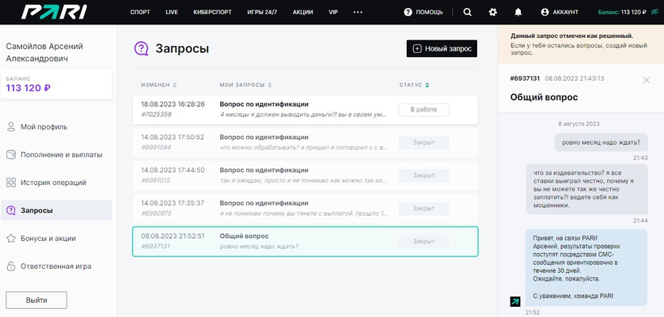Screen dimensions: 664x317
Task: Open the Акции menu item
Action: click(303, 13)
